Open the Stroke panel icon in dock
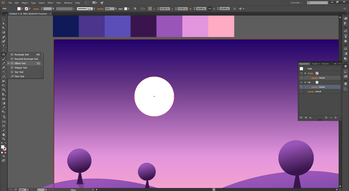349x191 pixels. pos(345,48)
